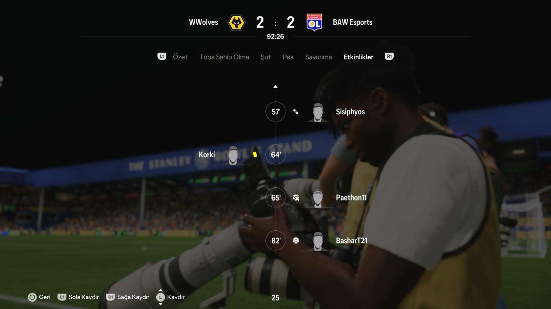
Task: Click the Wolves club crest
Action: coord(237,23)
